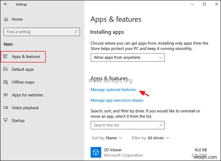The image size is (221, 161).
Task: Click the Microsoft Corporation publisher text
Action: 123,155
